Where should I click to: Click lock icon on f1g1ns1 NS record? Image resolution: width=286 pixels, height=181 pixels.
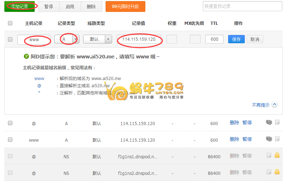pyautogui.click(x=277, y=155)
